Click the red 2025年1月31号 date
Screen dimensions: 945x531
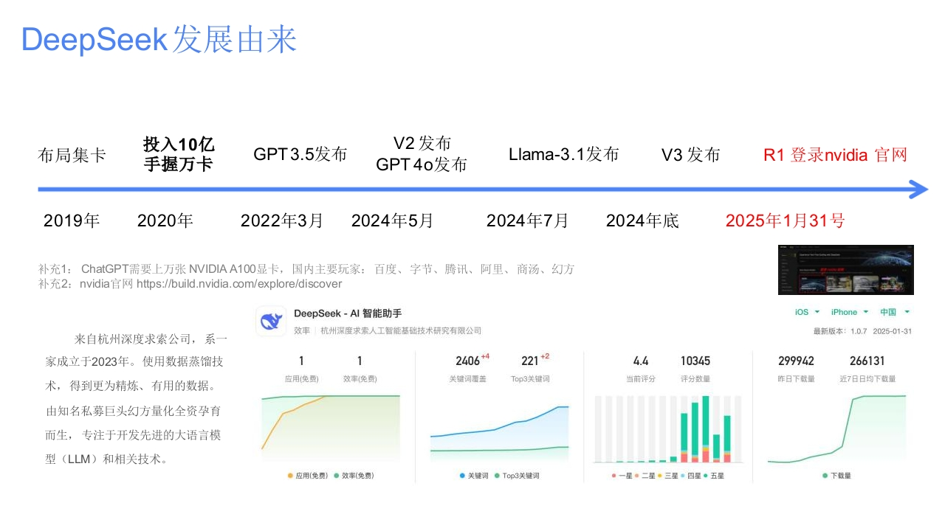tap(785, 221)
